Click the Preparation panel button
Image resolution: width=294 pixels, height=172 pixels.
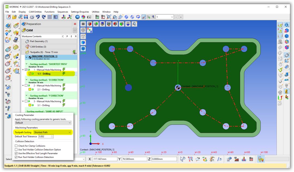47,24
